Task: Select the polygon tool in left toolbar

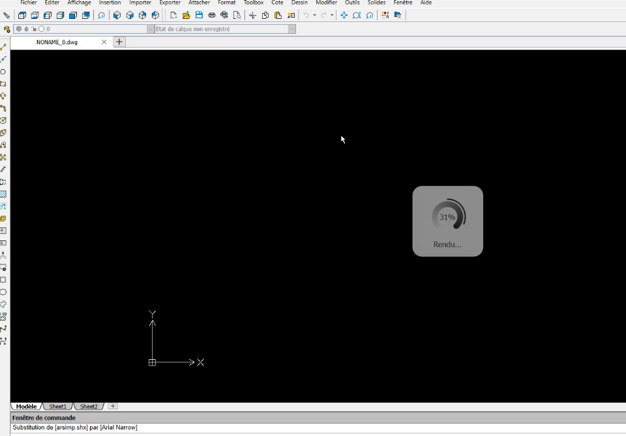Action: [3, 72]
